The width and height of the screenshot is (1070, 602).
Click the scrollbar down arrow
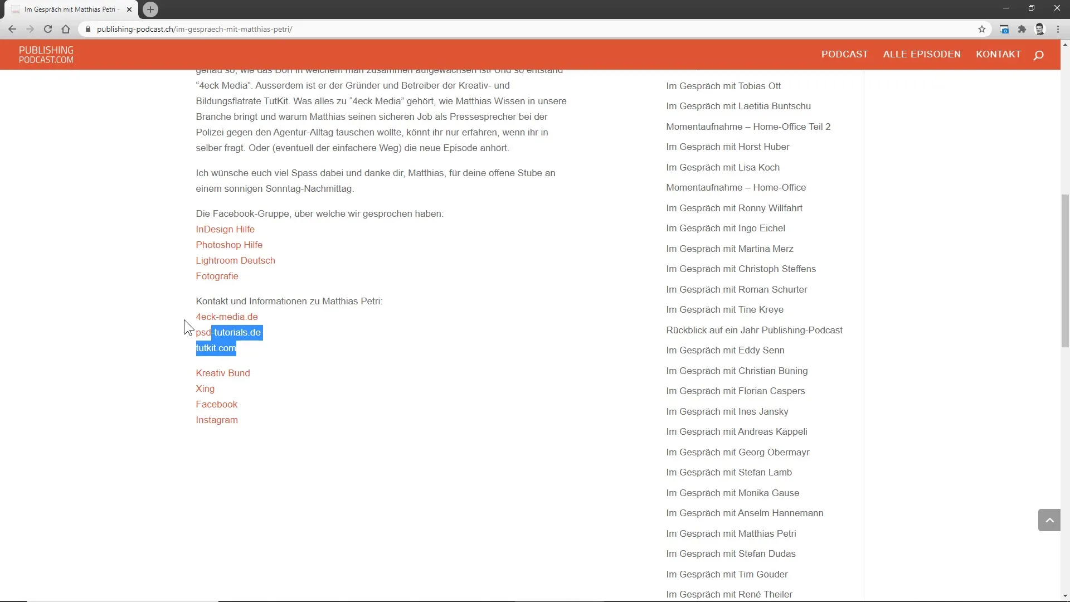1065,595
